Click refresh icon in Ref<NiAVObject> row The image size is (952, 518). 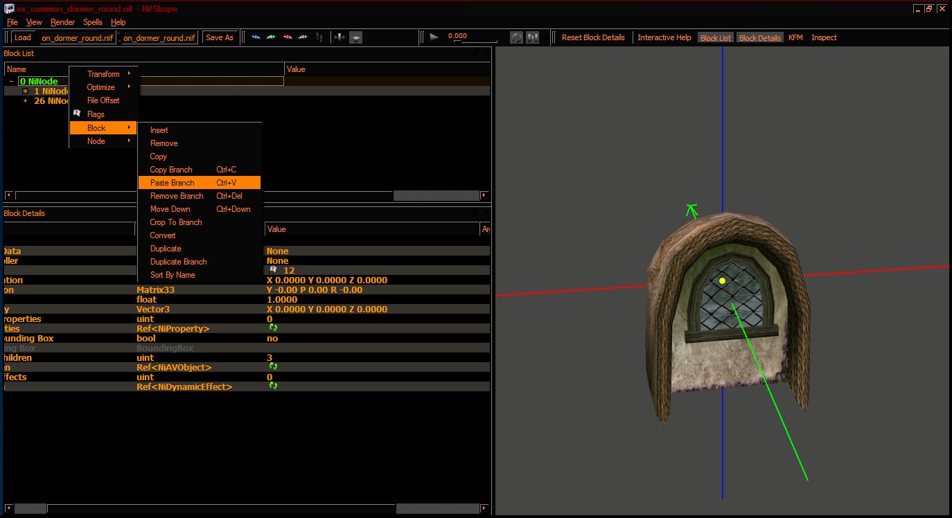[273, 366]
